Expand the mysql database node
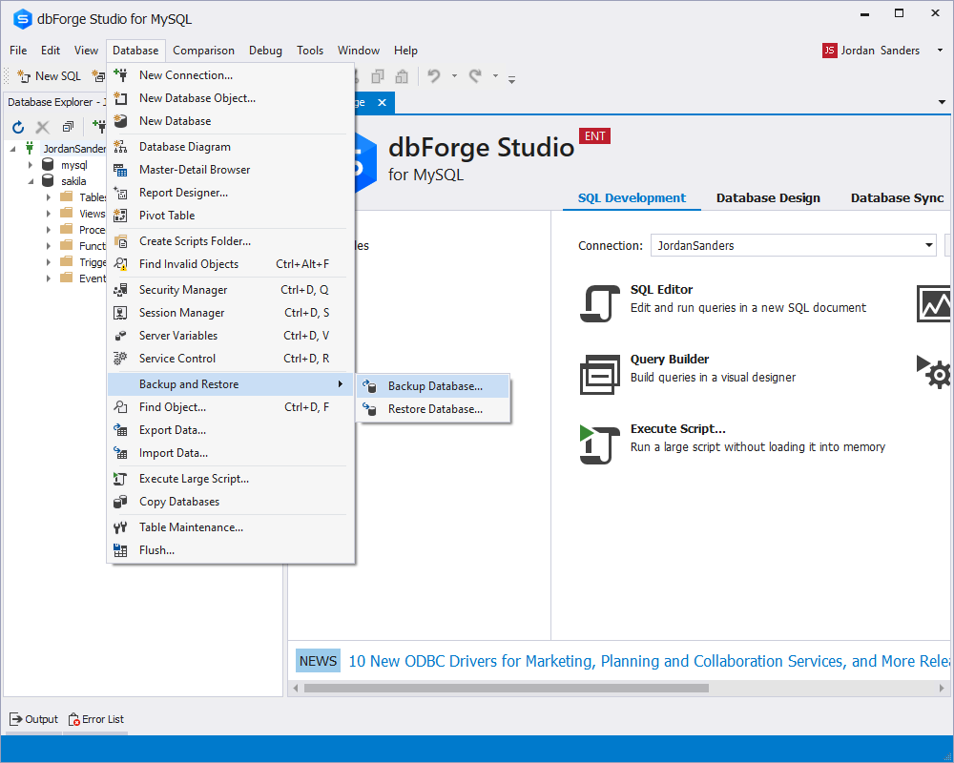The width and height of the screenshot is (954, 763). [30, 165]
